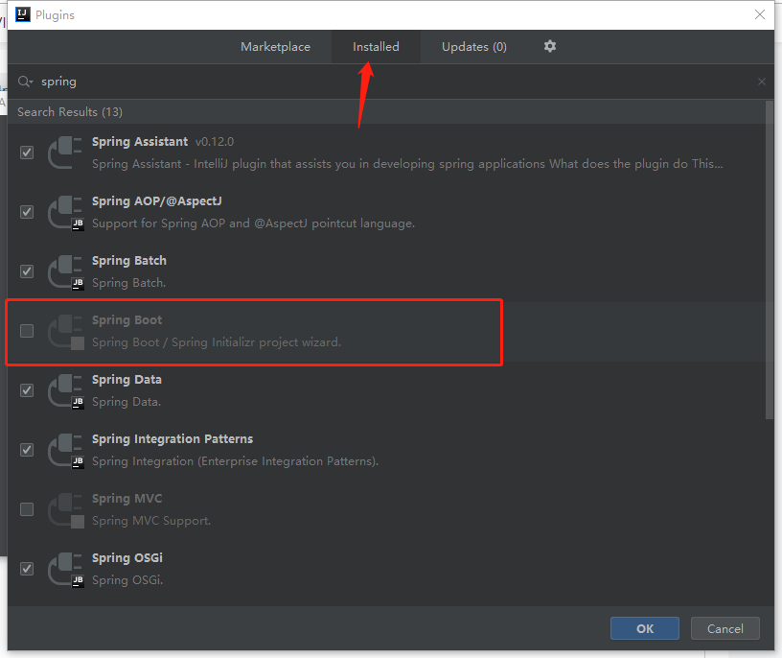Screen dimensions: 782x658
Task: Select the Spring Assistant plugin name
Action: pos(140,142)
